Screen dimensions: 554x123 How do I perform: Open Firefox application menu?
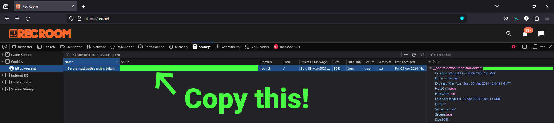[547, 19]
